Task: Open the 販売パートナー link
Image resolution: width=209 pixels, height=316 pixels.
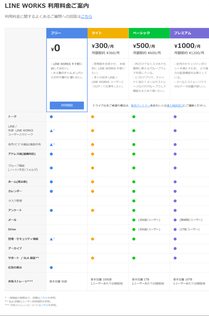Action: 141,106
